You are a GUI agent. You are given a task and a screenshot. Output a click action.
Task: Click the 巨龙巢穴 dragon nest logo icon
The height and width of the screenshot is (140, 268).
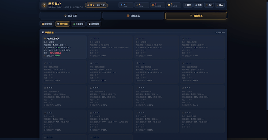point(44,5)
